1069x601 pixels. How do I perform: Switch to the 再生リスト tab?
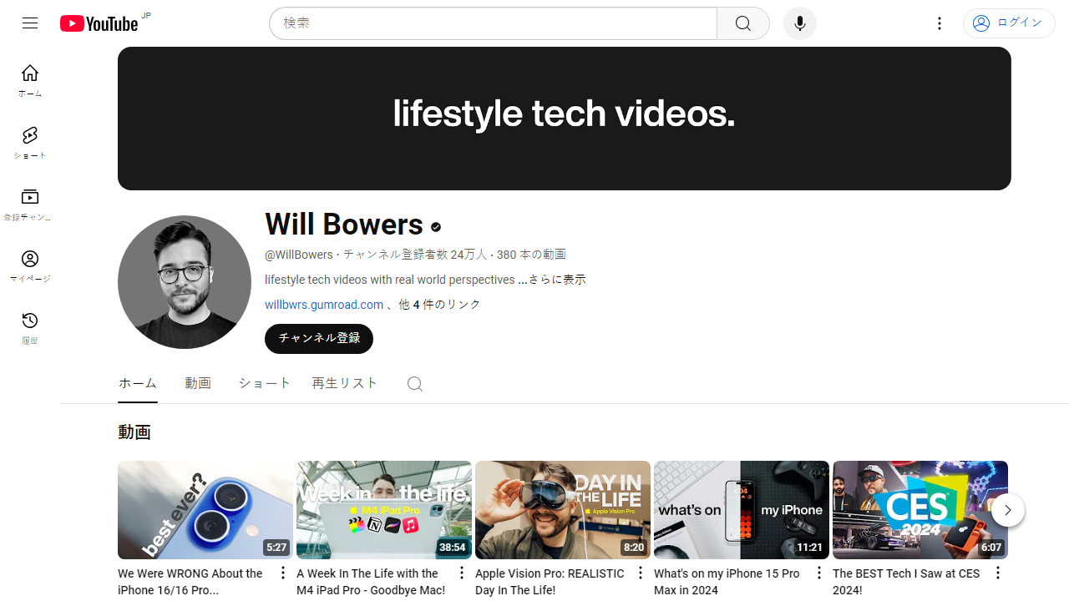pyautogui.click(x=345, y=383)
